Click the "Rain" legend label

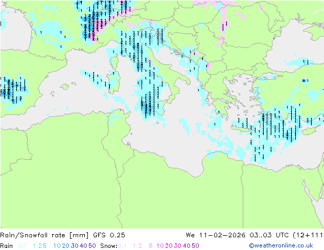coord(7,246)
